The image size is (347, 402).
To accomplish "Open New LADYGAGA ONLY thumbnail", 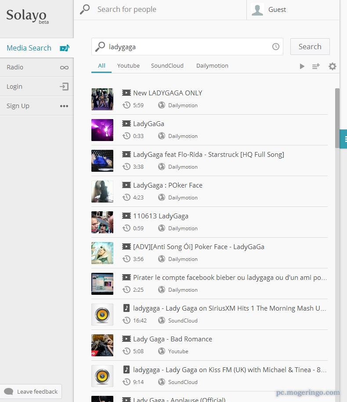I will click(x=102, y=99).
